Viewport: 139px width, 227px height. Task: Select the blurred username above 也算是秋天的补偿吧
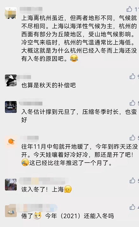(x=24, y=77)
